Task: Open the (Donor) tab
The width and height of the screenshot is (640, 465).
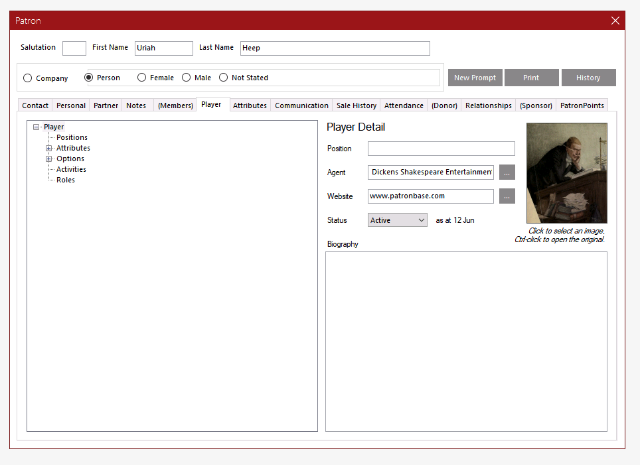Action: click(x=444, y=105)
